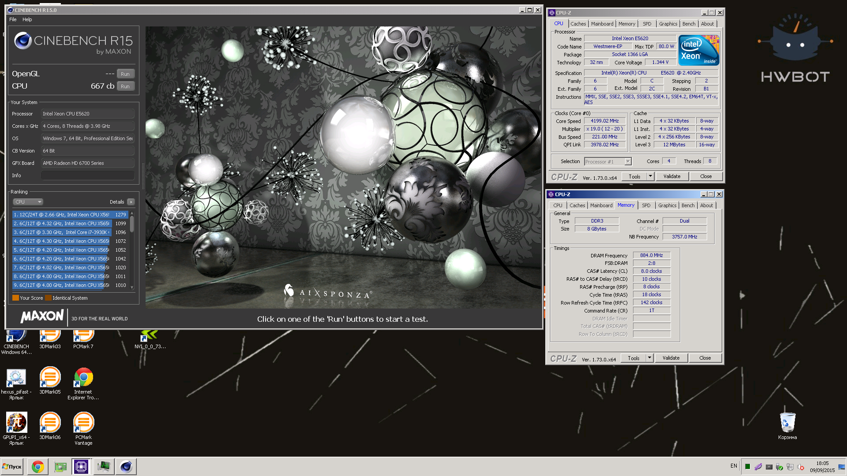Image resolution: width=847 pixels, height=476 pixels.
Task: Open Internet Explorer Chrome desktop shortcut
Action: click(83, 383)
